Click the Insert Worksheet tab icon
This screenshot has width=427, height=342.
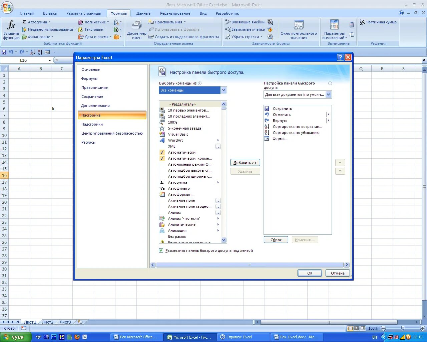coord(80,322)
